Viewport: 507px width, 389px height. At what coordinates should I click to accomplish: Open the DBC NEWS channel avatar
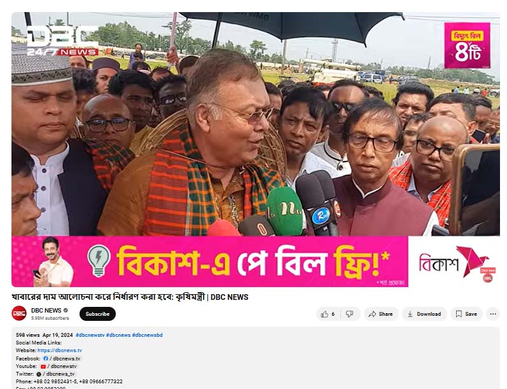pyautogui.click(x=19, y=313)
